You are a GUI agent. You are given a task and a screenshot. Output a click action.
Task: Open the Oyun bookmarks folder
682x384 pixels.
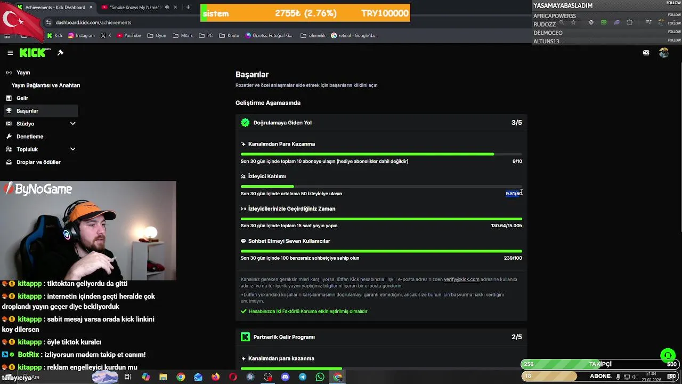[157, 36]
